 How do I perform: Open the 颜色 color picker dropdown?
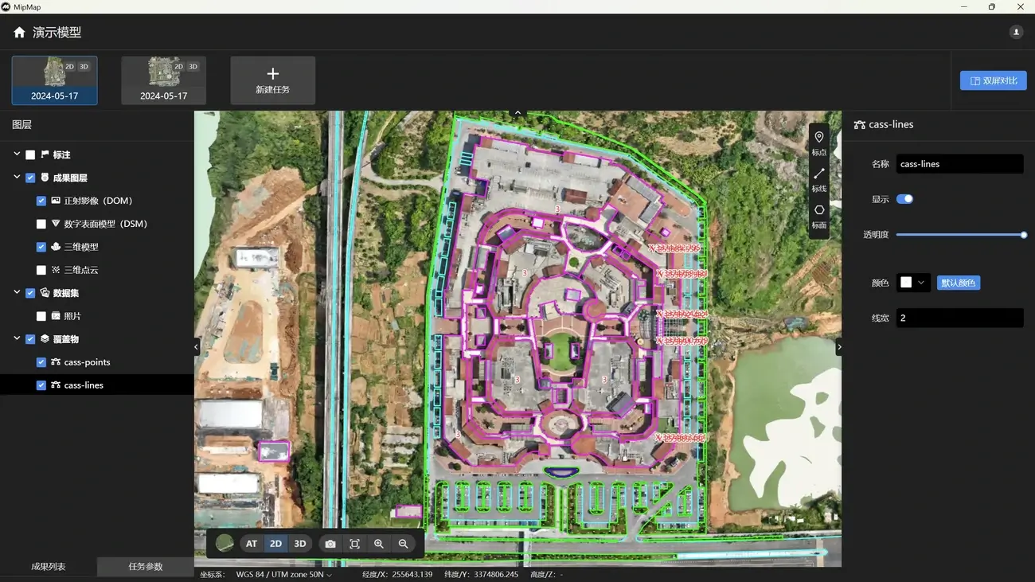(x=913, y=283)
